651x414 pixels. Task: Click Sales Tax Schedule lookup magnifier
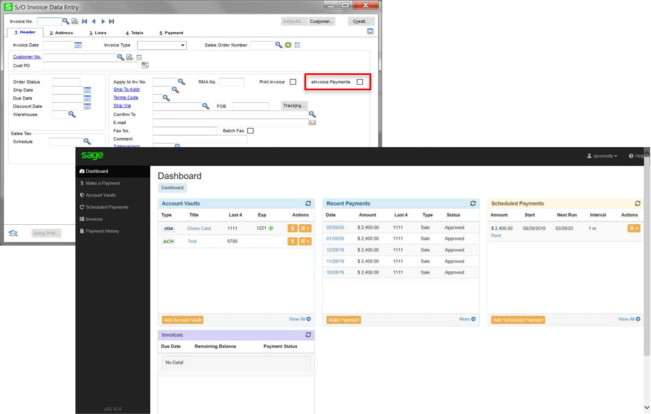pos(87,142)
